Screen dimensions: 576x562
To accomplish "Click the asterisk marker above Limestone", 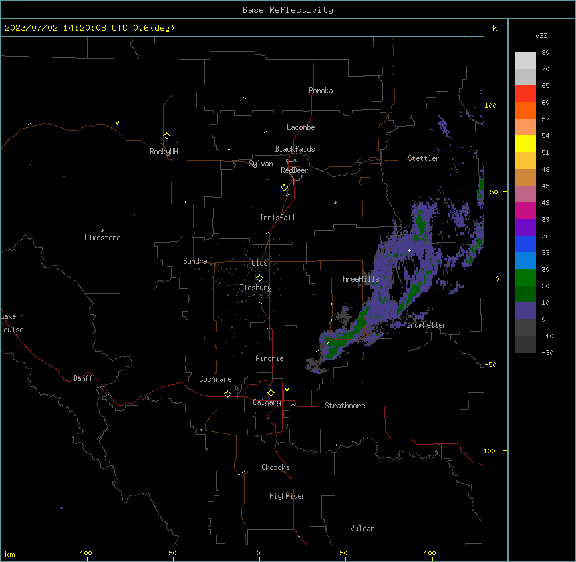I will point(102,230).
